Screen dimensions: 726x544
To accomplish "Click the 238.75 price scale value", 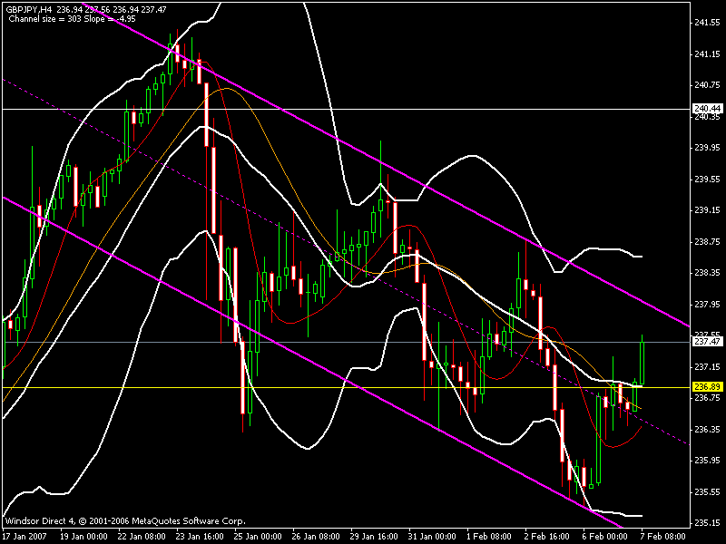I will [708, 241].
